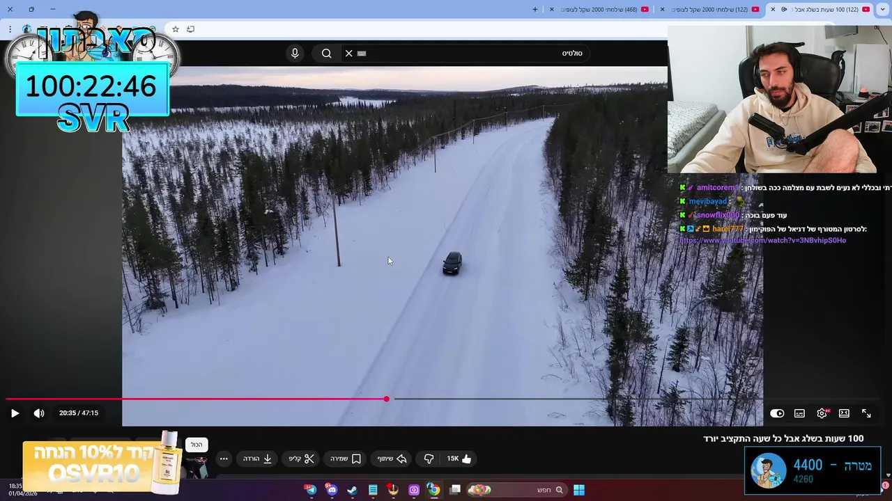This screenshot has height=501, width=892.
Task: Start voice search with microphone
Action: [295, 54]
